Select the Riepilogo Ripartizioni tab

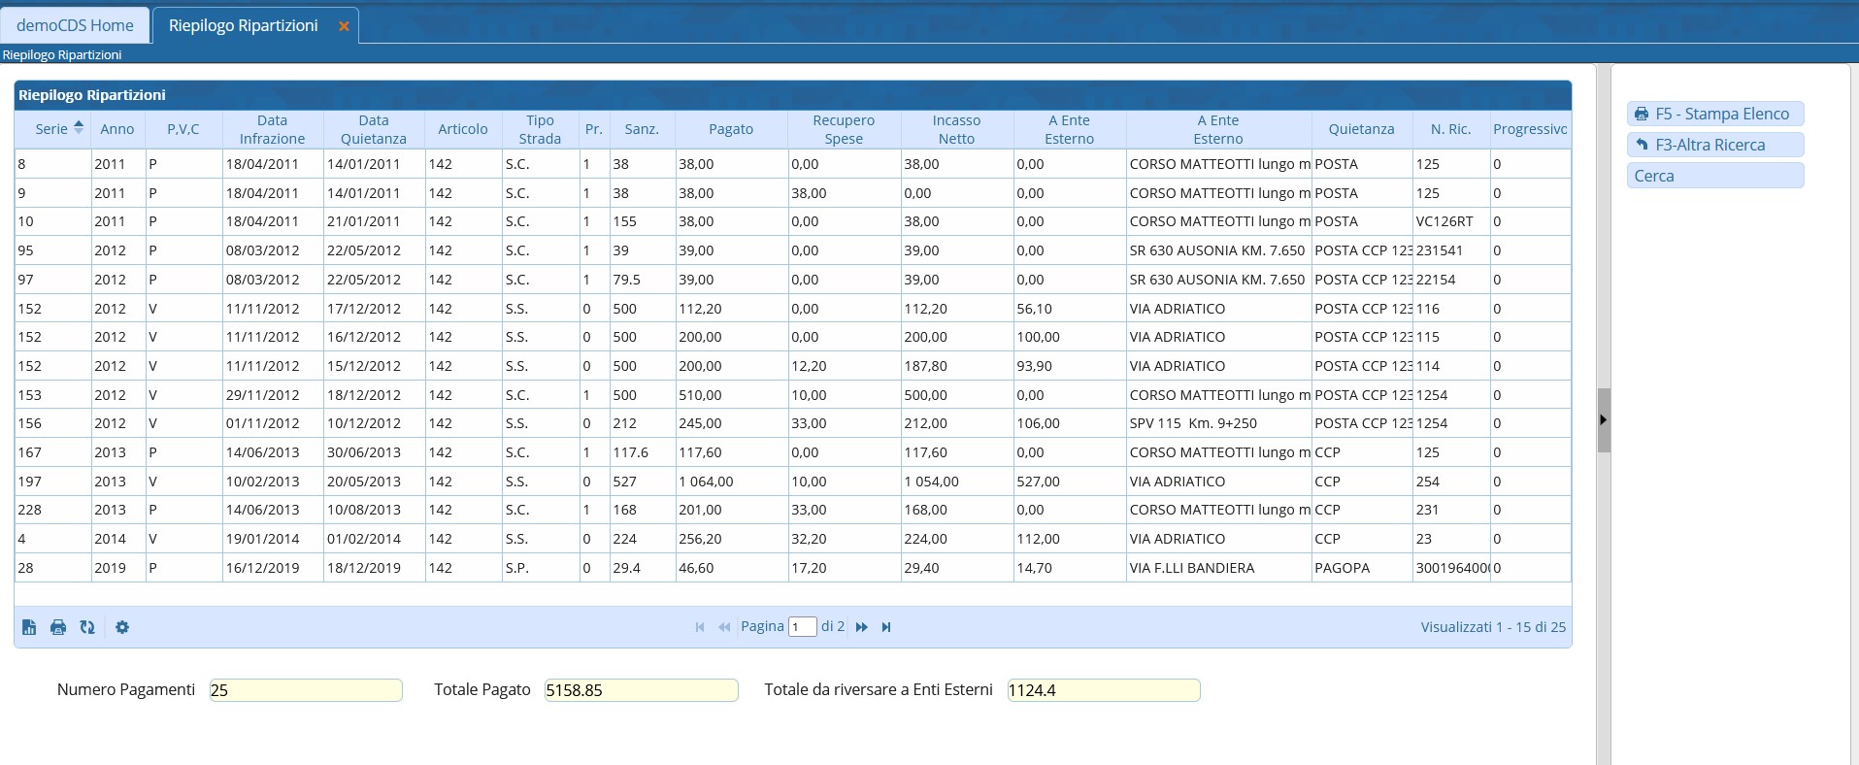click(243, 25)
